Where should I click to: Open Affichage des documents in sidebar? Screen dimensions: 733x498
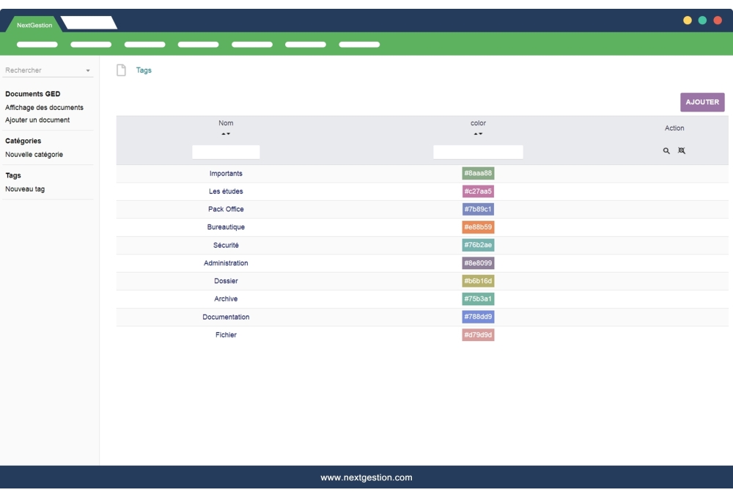pos(44,107)
